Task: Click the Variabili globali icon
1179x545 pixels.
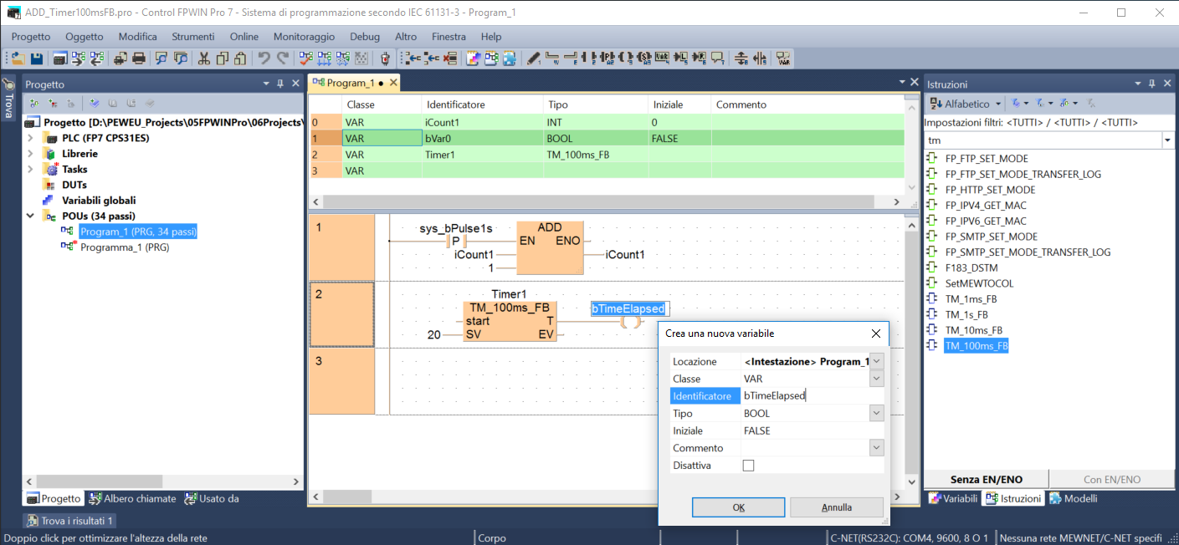Action: tap(48, 201)
